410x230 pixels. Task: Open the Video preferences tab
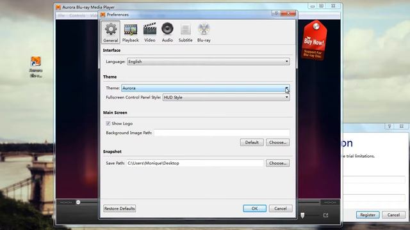click(150, 33)
